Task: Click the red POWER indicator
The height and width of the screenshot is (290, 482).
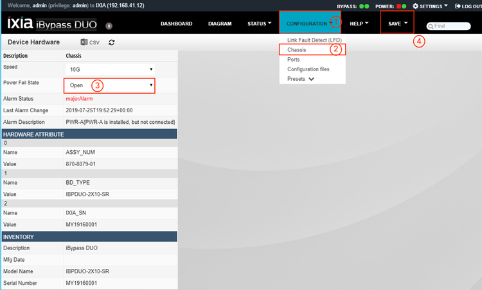Action: coord(398,6)
